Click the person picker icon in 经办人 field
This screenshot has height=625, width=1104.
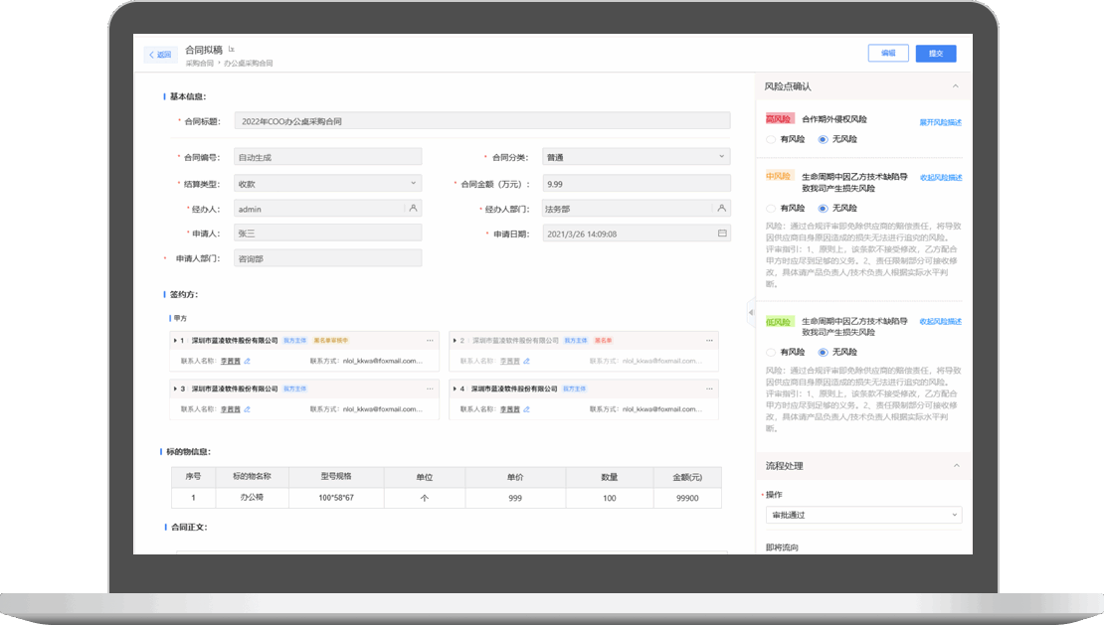coord(414,209)
